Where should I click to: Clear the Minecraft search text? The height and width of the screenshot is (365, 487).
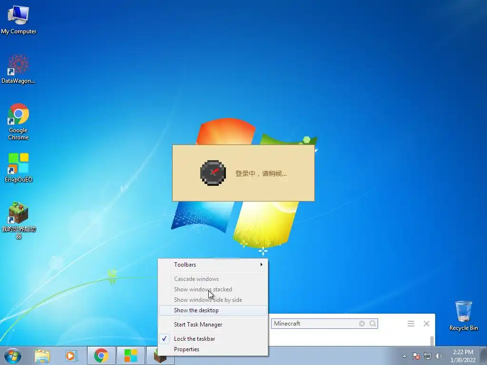click(x=362, y=324)
